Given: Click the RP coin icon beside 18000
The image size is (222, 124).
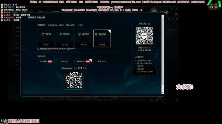Looking at the screenshot, I should [x=96, y=34].
